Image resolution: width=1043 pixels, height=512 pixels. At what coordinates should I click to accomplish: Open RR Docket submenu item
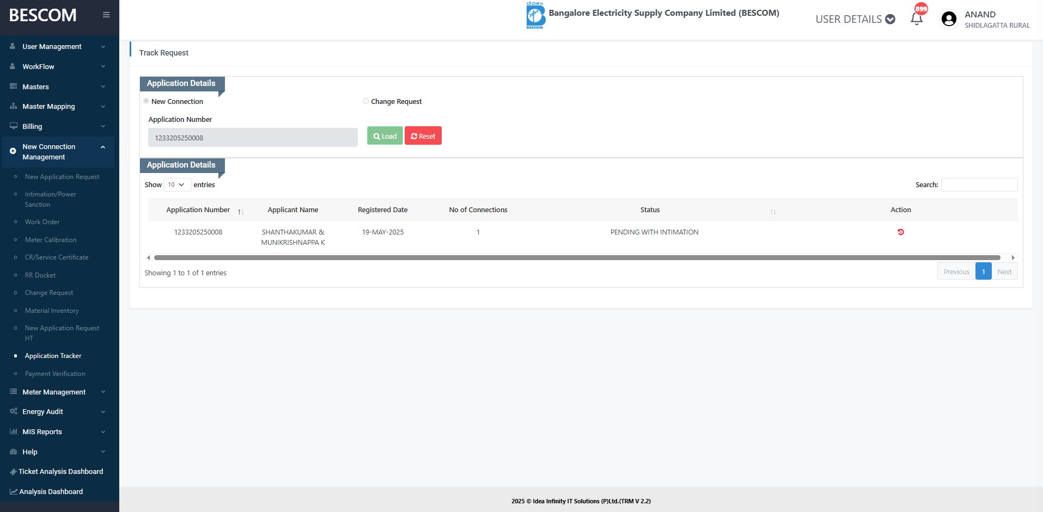(x=40, y=275)
